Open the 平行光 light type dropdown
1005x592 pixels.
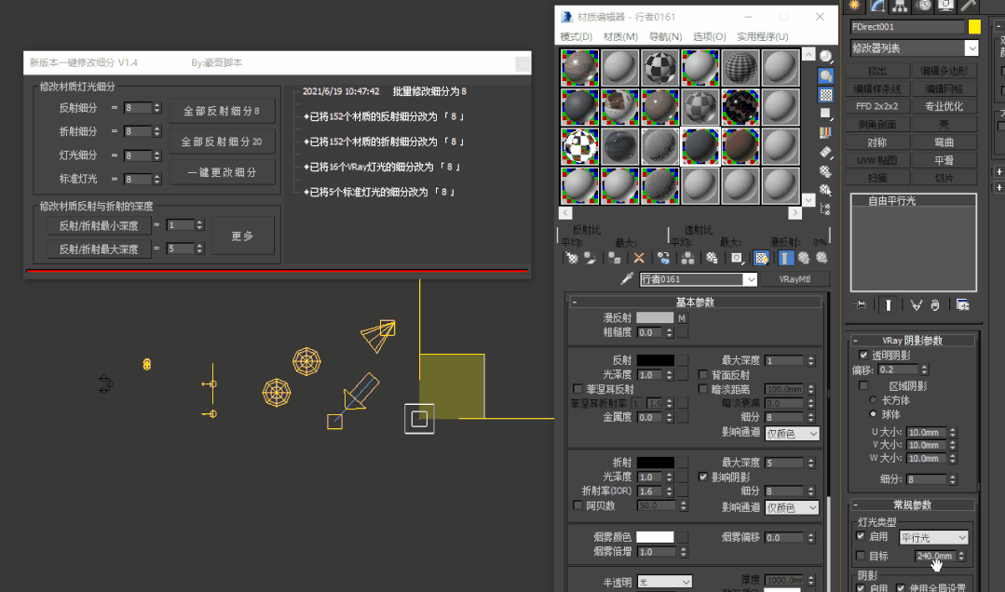coord(933,538)
